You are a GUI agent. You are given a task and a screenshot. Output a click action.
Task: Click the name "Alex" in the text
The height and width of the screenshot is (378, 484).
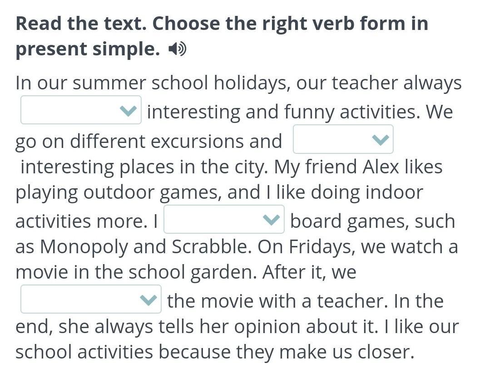(x=380, y=167)
